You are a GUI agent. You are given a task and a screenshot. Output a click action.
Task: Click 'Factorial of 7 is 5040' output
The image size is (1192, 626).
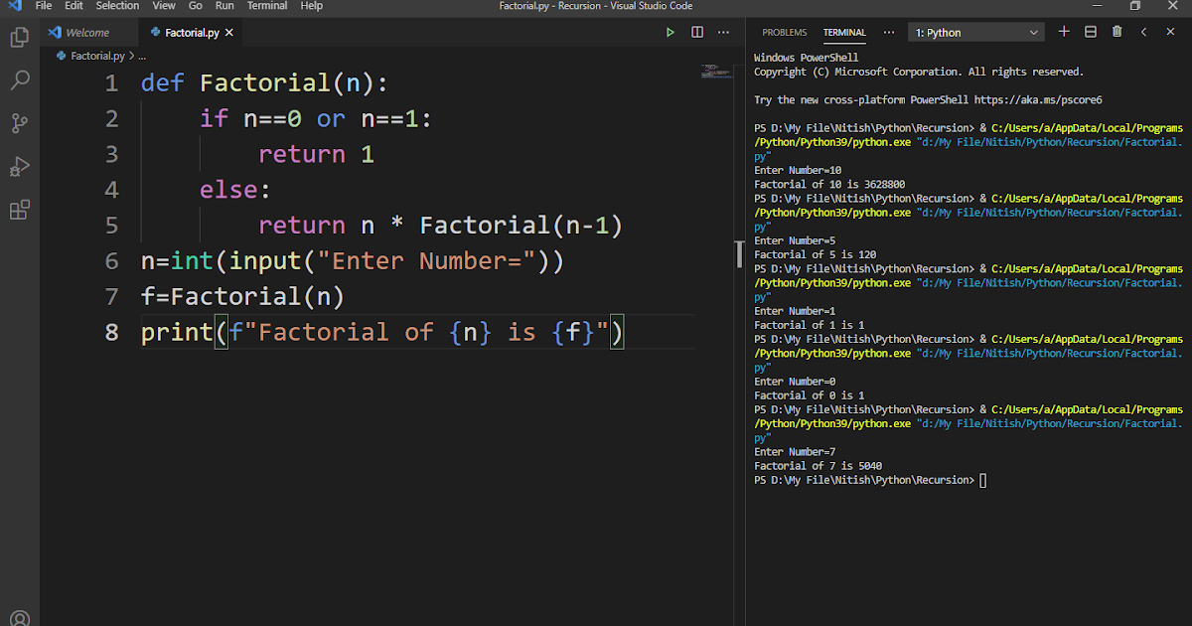pyautogui.click(x=819, y=466)
